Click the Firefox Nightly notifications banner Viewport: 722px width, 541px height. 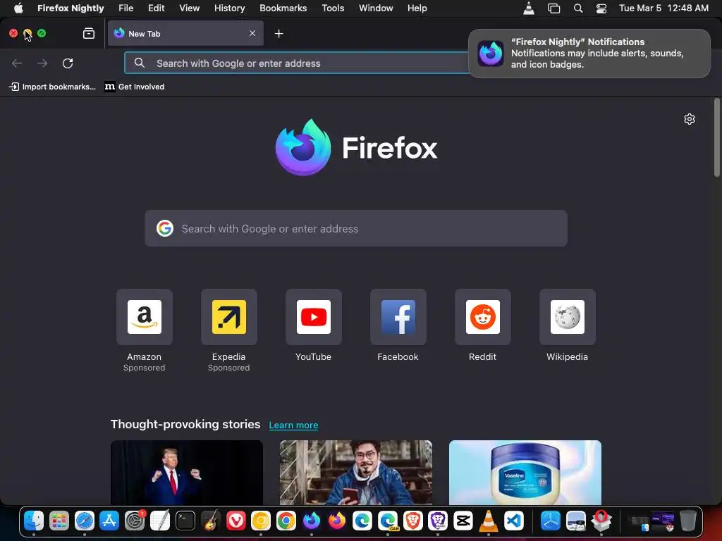pos(589,54)
